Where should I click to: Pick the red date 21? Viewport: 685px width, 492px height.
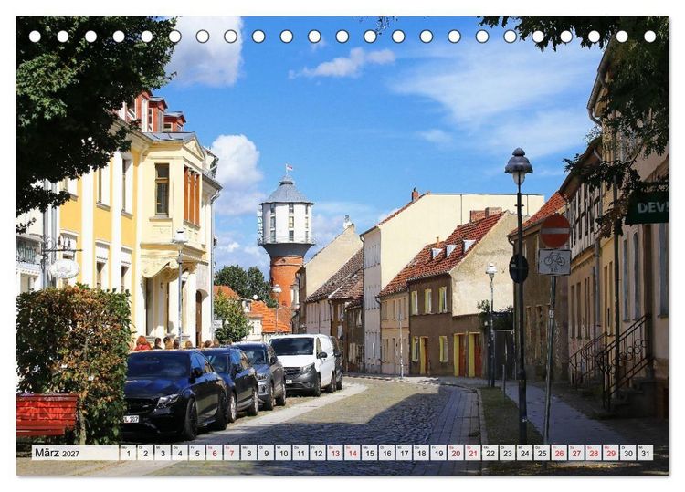(473, 452)
